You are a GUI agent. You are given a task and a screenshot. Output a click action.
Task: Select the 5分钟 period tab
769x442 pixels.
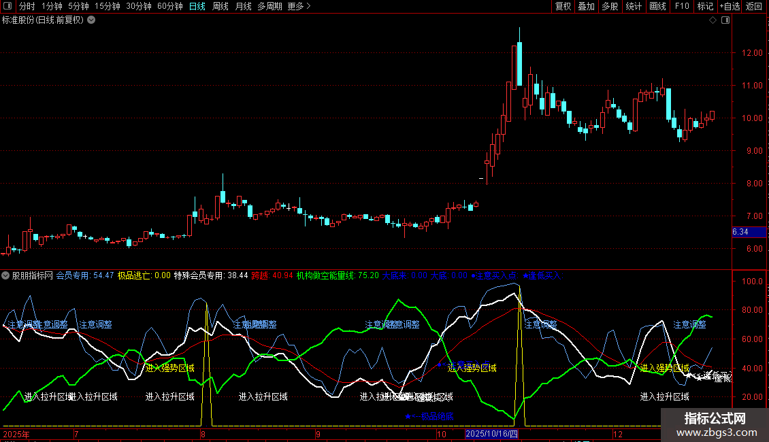tap(78, 6)
